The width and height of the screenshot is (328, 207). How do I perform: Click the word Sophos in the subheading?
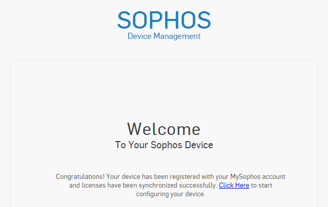coord(167,145)
